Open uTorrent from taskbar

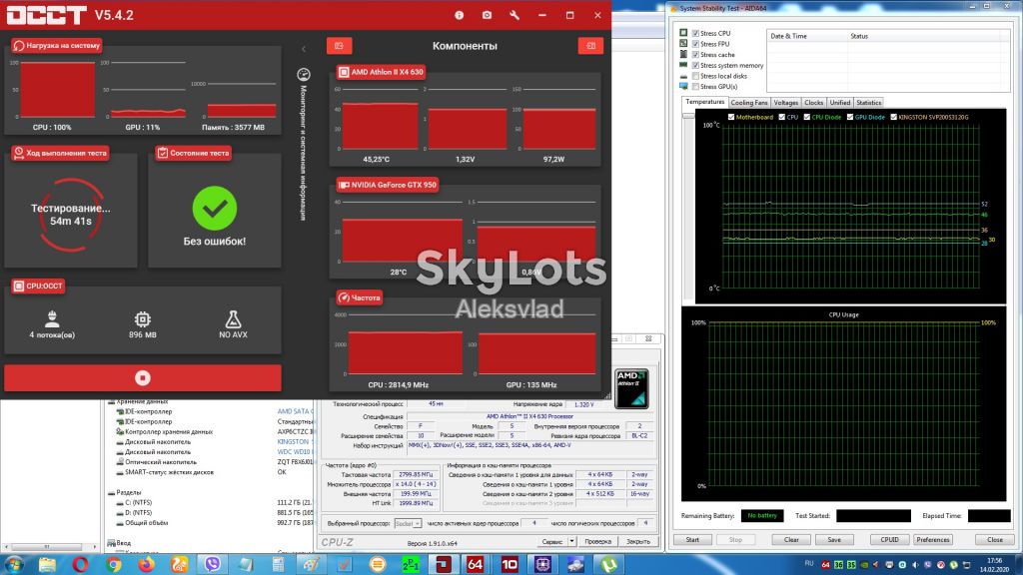click(608, 564)
